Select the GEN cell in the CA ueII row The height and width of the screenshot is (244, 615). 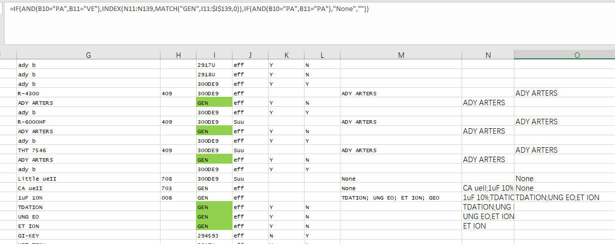[214, 188]
